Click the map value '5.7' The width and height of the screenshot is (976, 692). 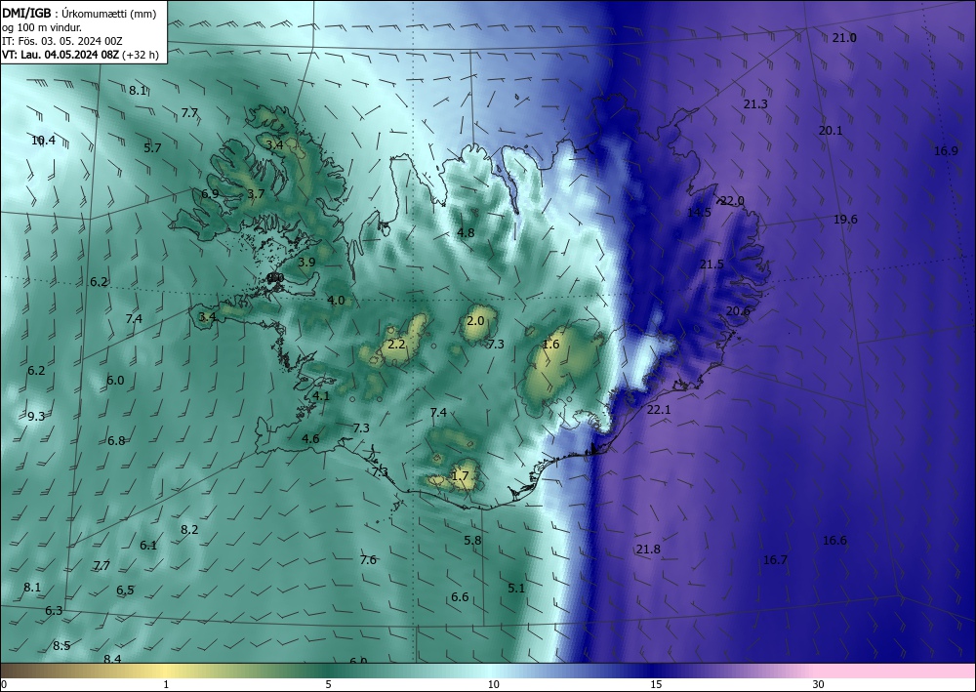click(152, 148)
